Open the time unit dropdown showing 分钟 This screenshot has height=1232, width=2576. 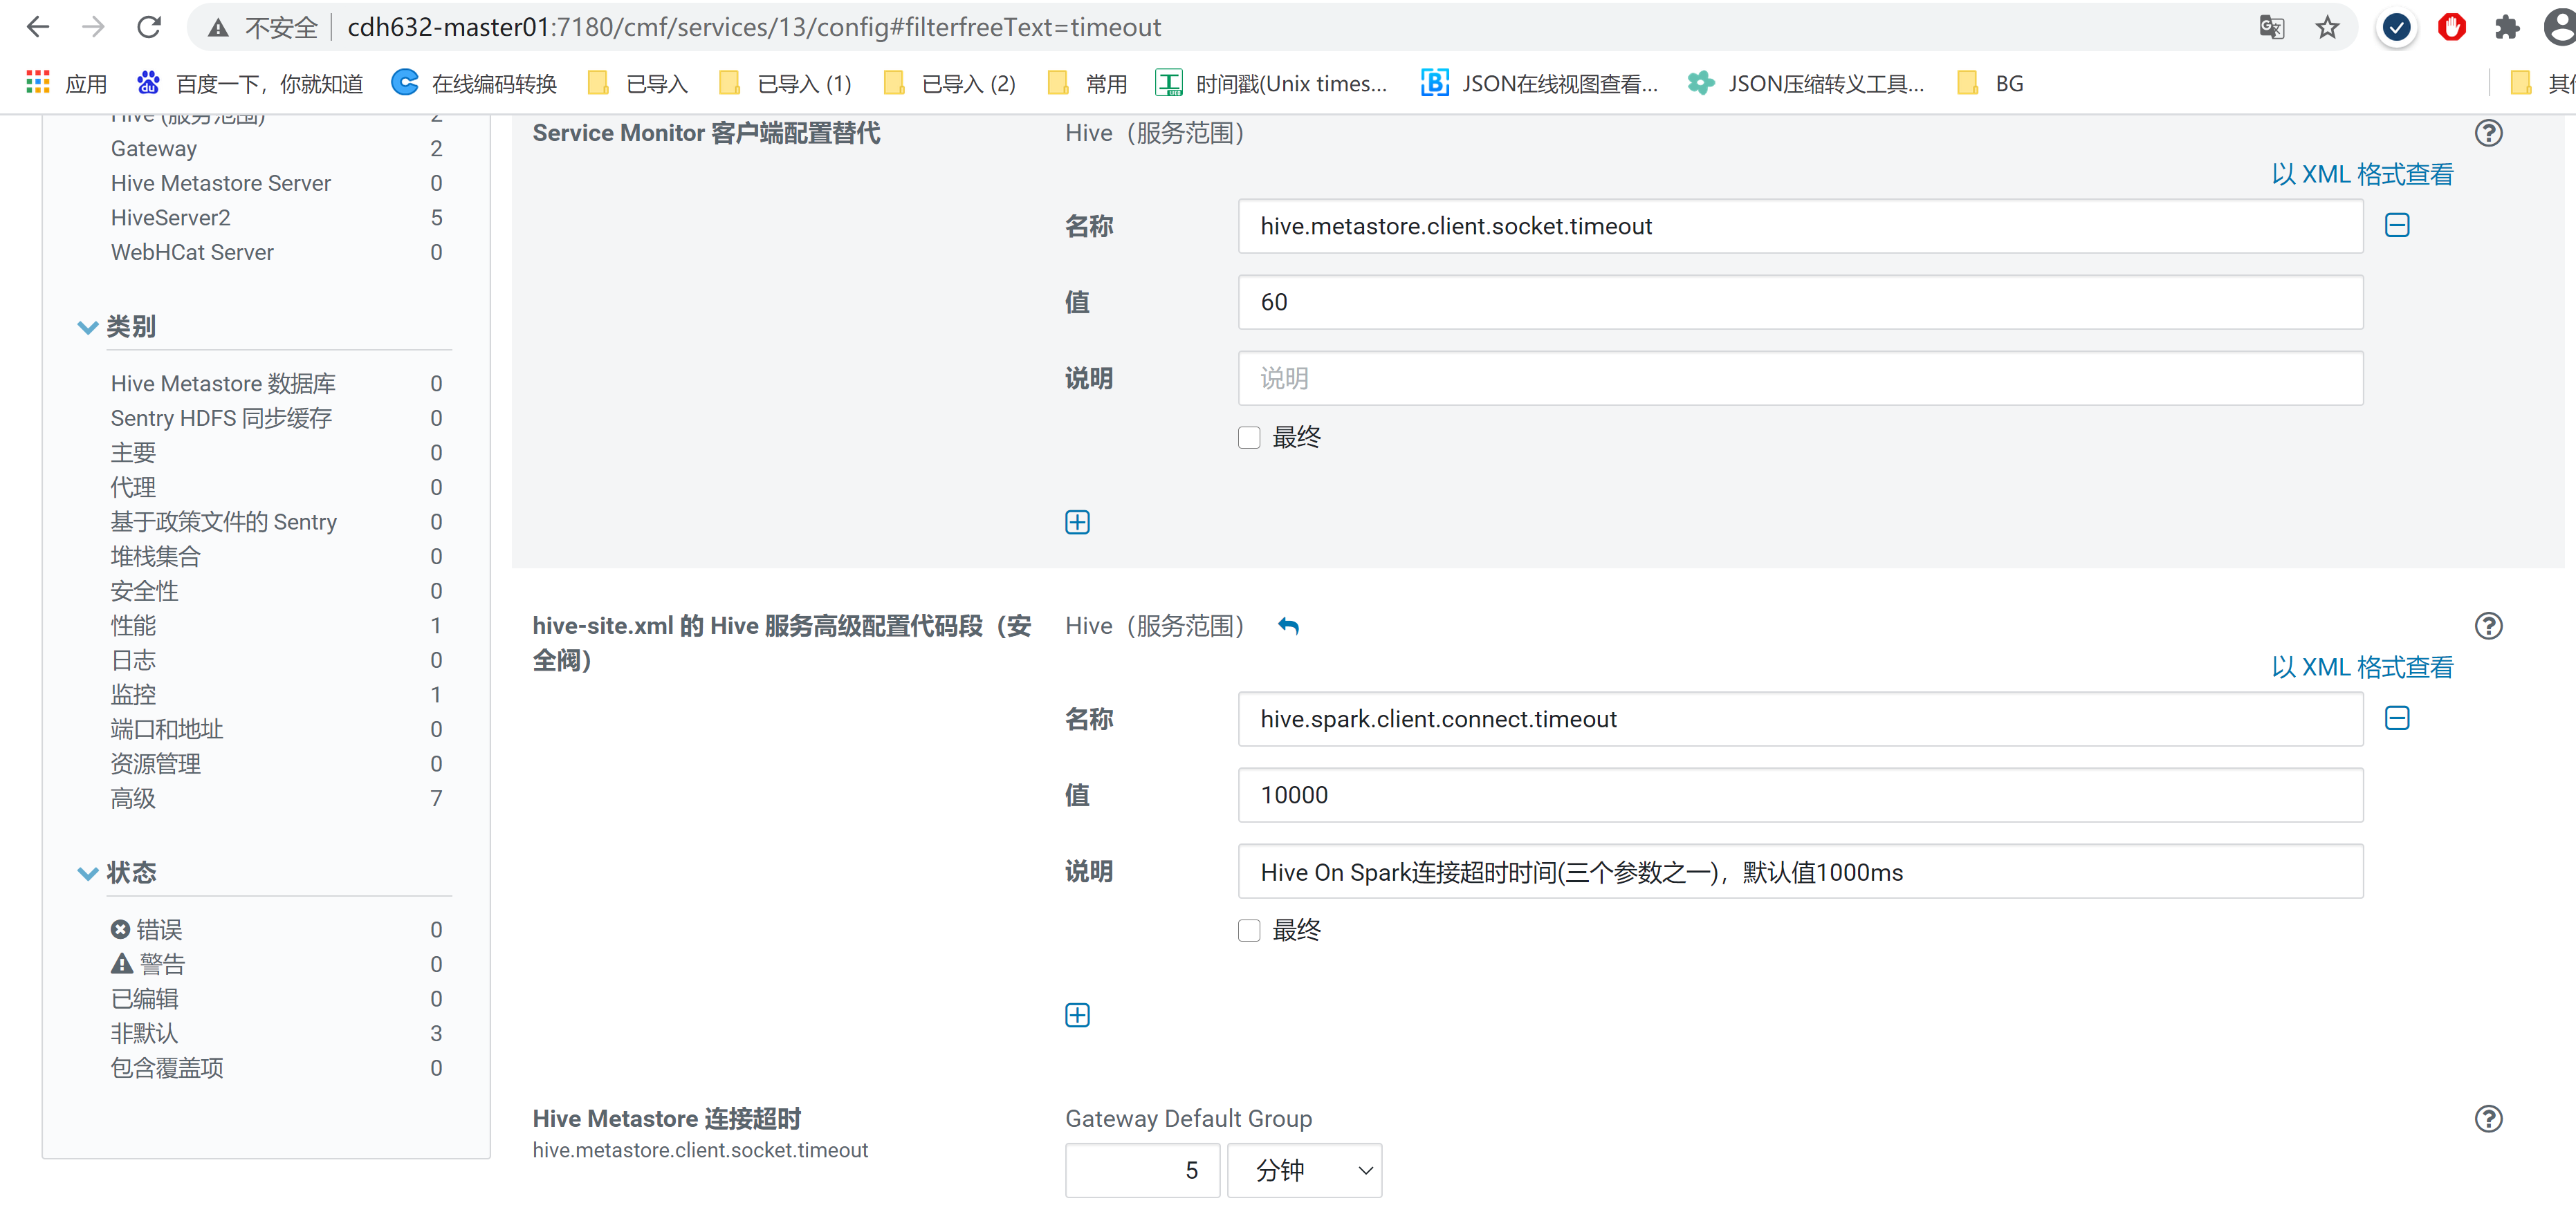1303,1170
